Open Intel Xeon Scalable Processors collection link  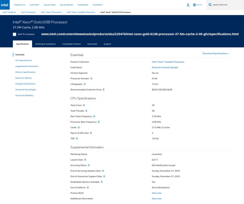pyautogui.click(x=168, y=62)
